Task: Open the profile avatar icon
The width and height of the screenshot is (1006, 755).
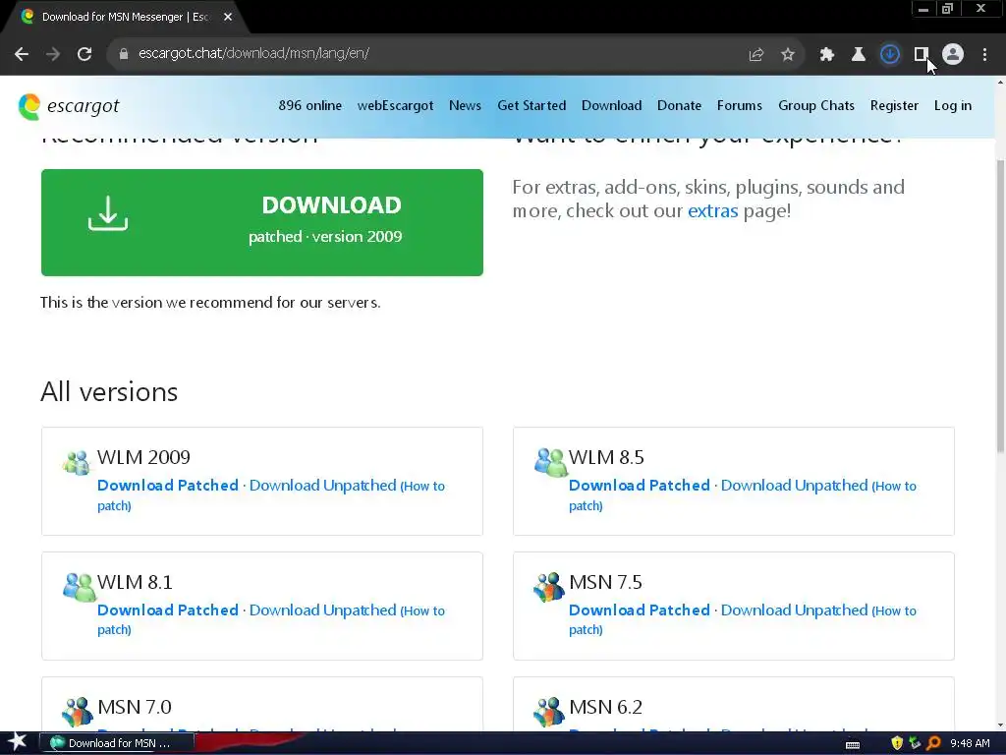Action: click(953, 55)
